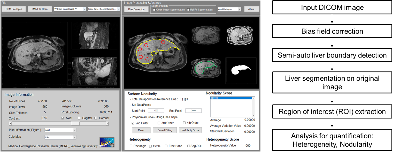
Task: Enable Origin Image Segmentation checkbox
Action: pyautogui.click(x=155, y=10)
